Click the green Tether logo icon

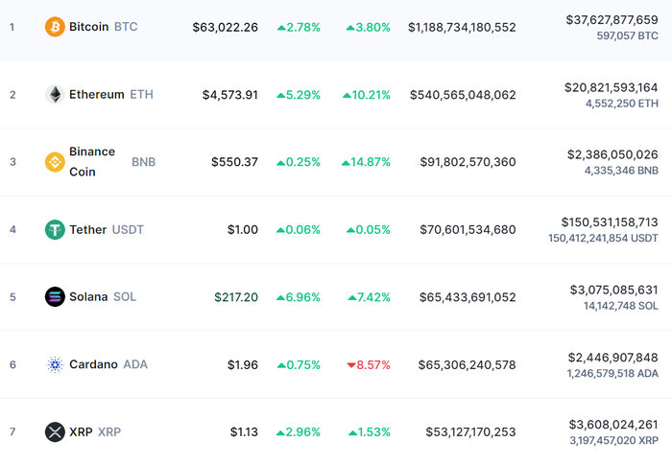(55, 229)
